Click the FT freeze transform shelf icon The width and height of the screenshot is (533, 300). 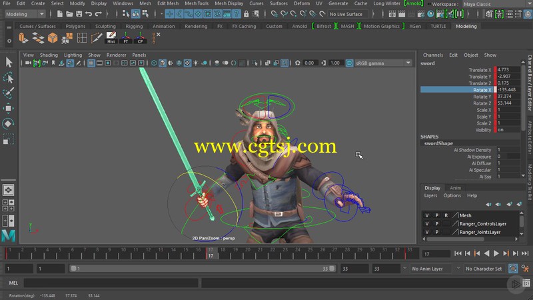click(x=126, y=38)
